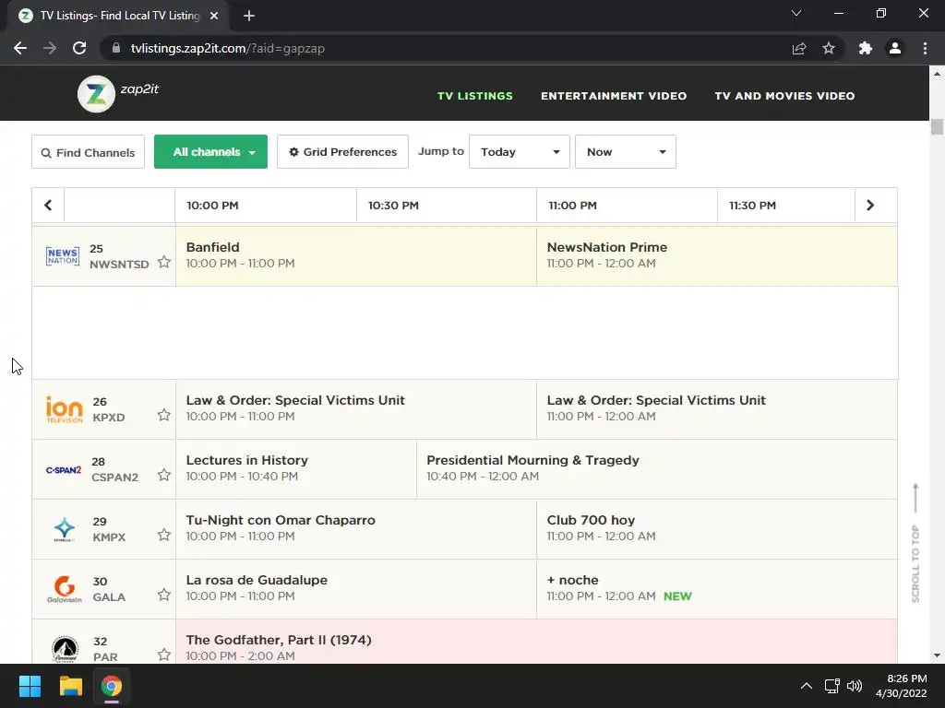Open Entertainment Video menu item
This screenshot has height=708, width=945.
tap(614, 96)
